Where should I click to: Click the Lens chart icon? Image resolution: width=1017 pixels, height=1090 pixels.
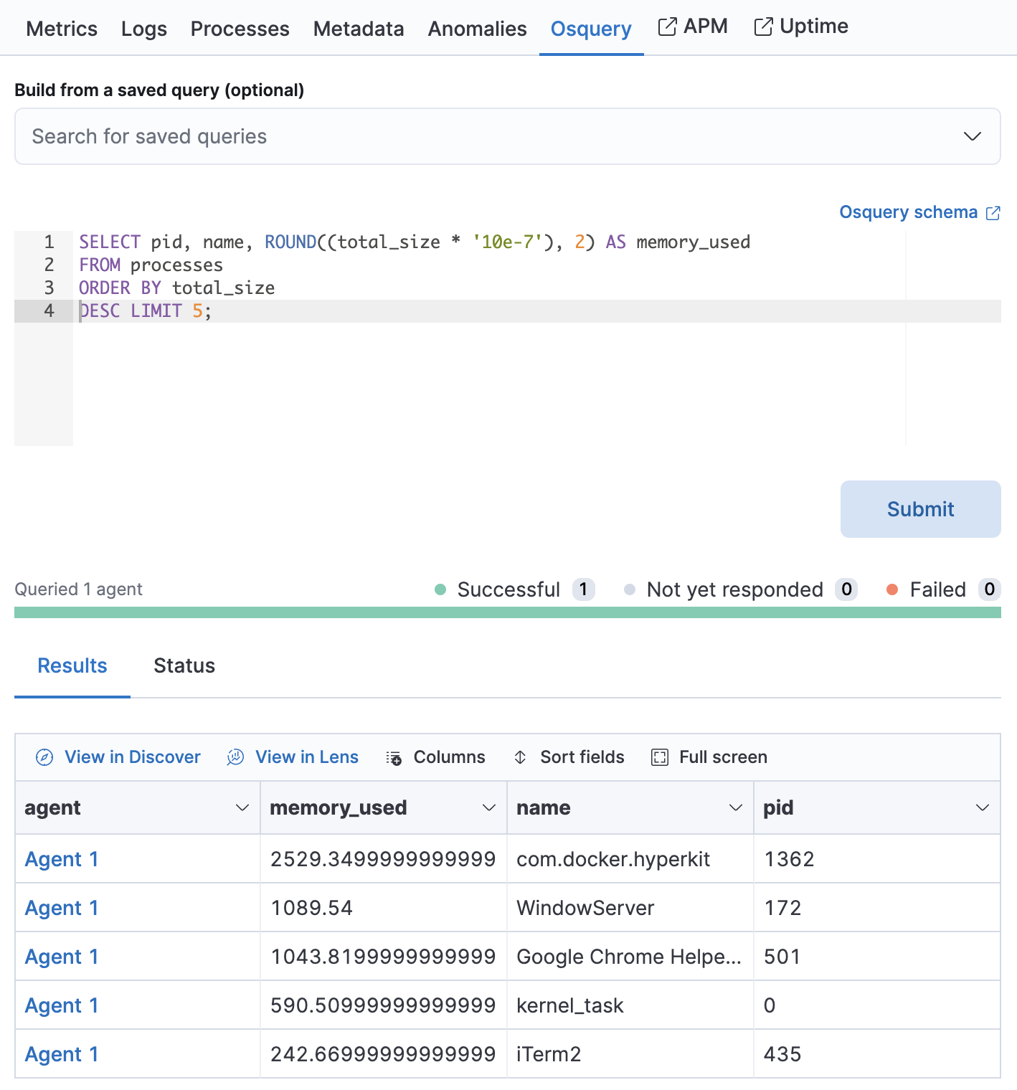(235, 757)
